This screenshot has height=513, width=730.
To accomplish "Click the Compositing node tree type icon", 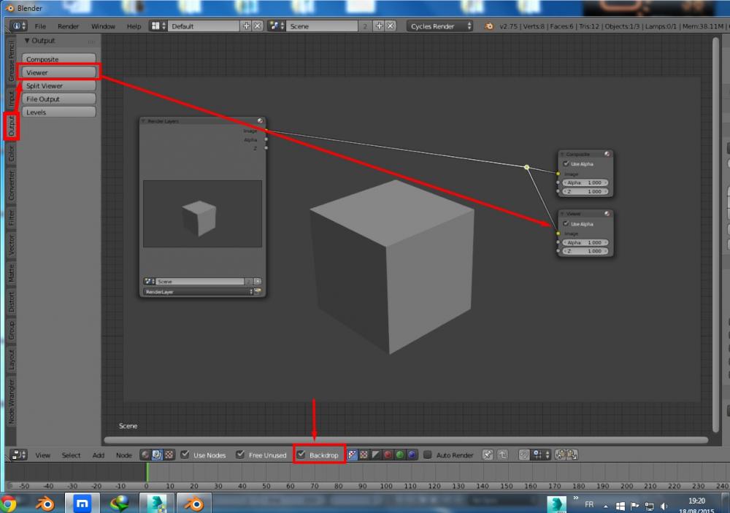I will 156,455.
